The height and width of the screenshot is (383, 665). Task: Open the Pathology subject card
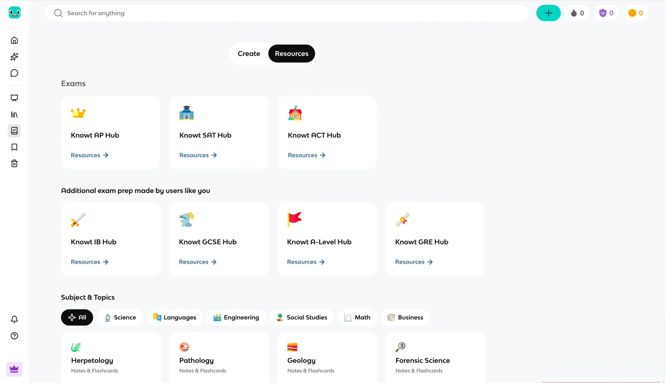click(x=219, y=358)
